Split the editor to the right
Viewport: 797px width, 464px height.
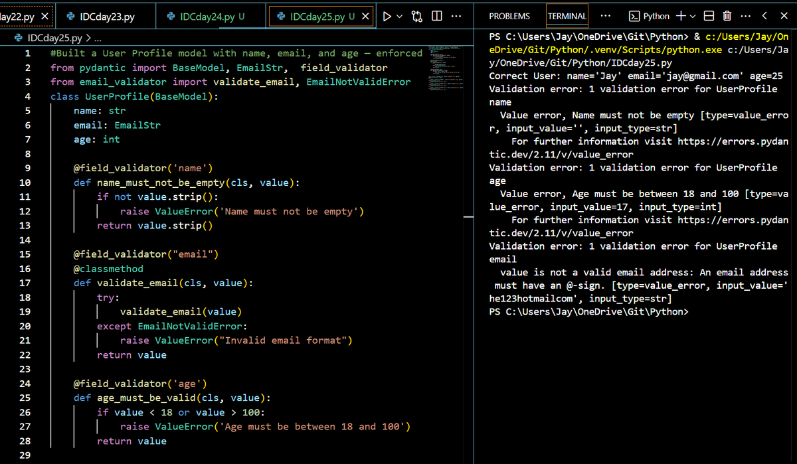[437, 16]
